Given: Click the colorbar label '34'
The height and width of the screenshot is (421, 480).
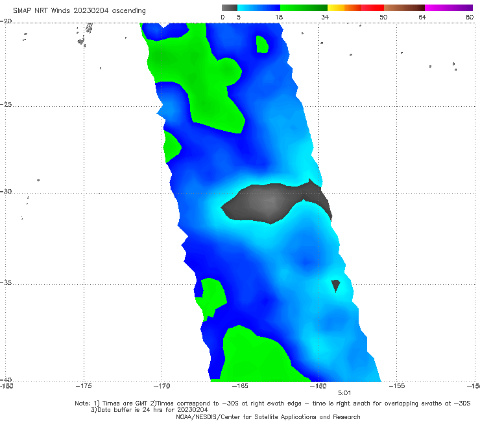Looking at the screenshot, I should [325, 17].
